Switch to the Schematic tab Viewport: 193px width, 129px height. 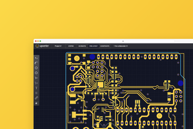point(82,46)
